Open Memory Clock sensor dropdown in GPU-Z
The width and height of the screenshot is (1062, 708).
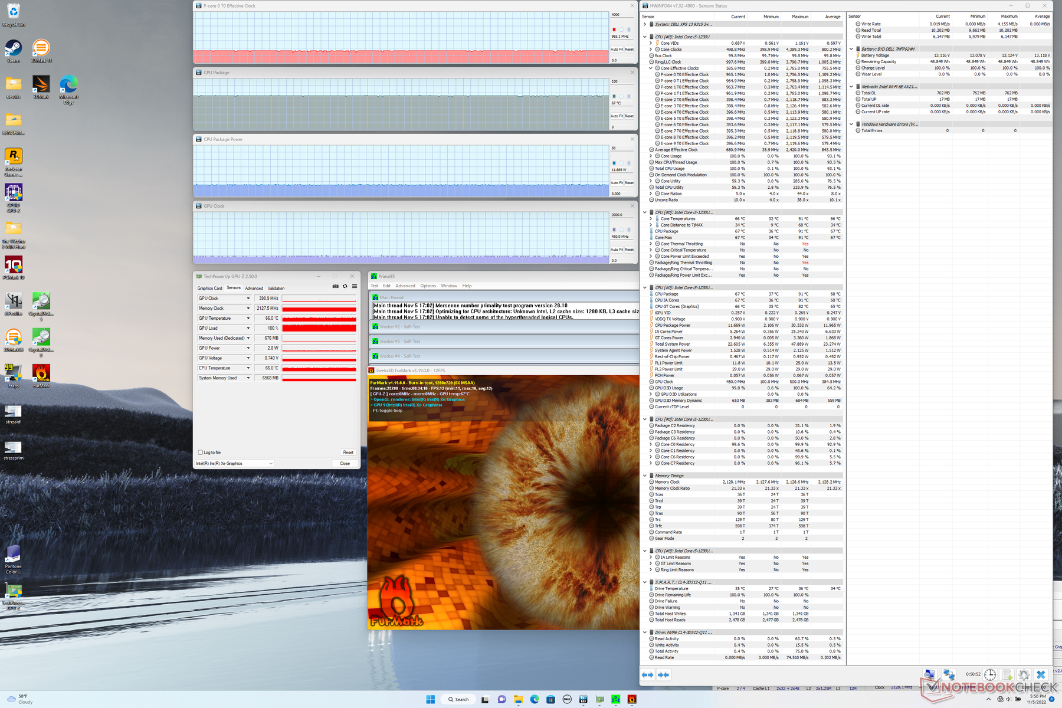click(248, 309)
